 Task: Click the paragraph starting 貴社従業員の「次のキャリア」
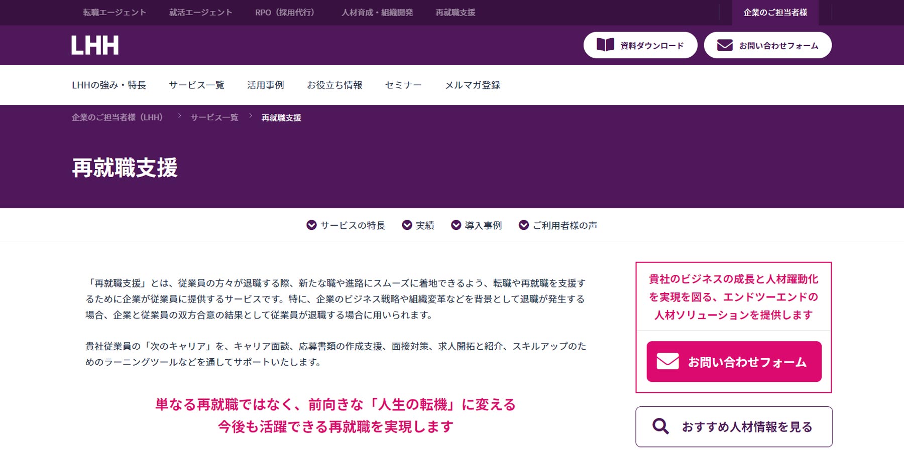[x=335, y=354]
